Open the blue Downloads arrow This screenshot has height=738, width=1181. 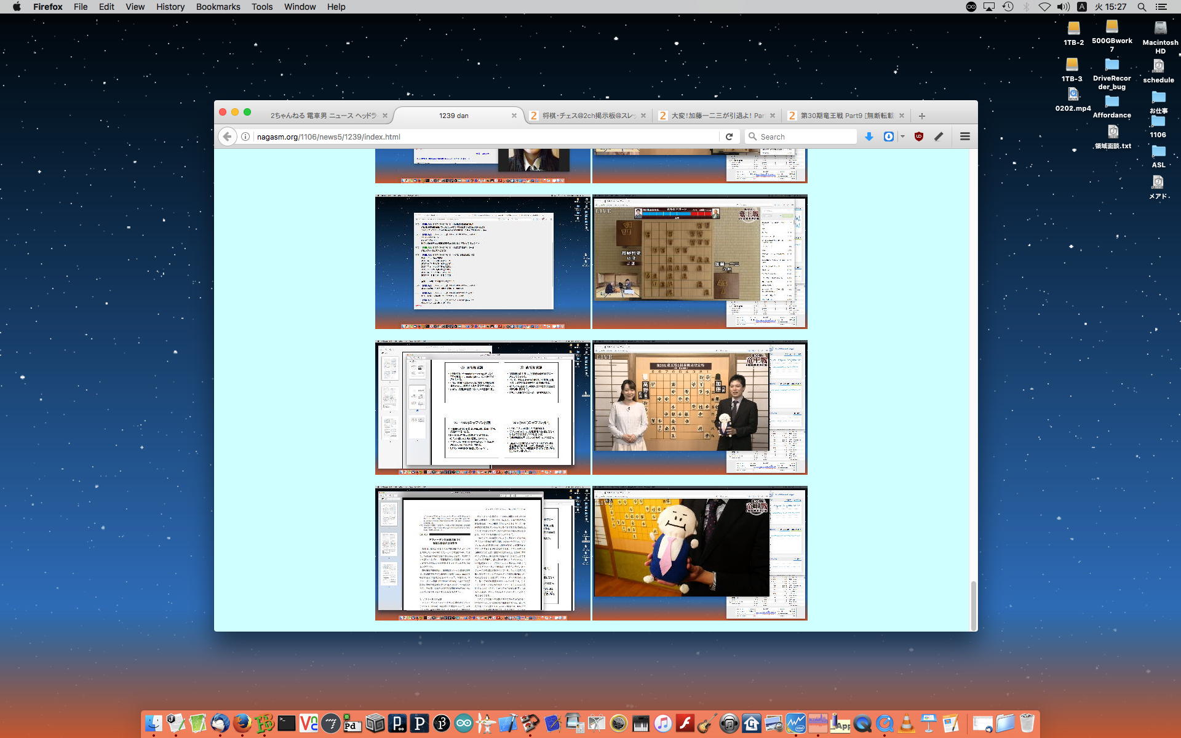(869, 137)
